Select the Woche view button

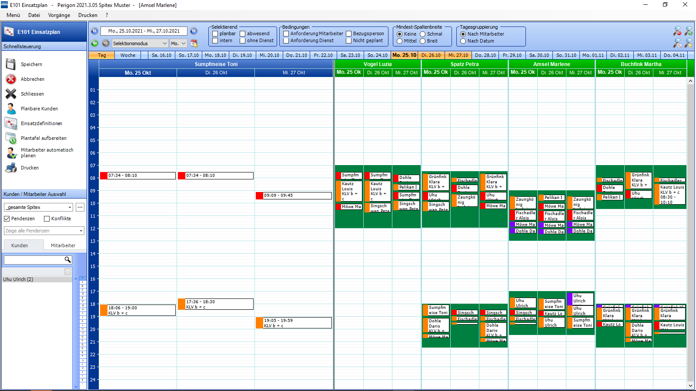click(x=128, y=55)
